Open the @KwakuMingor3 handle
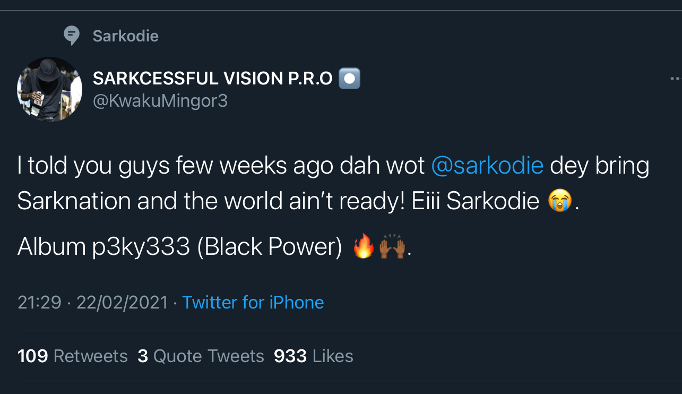This screenshot has width=682, height=394. pos(160,100)
